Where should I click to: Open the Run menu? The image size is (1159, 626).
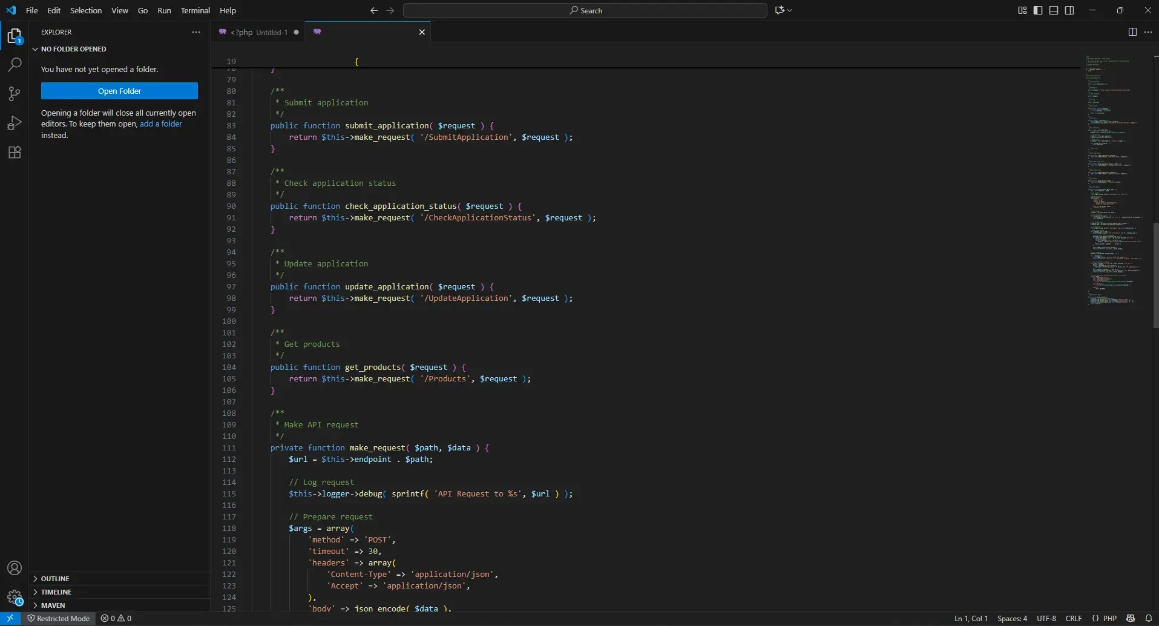click(164, 10)
